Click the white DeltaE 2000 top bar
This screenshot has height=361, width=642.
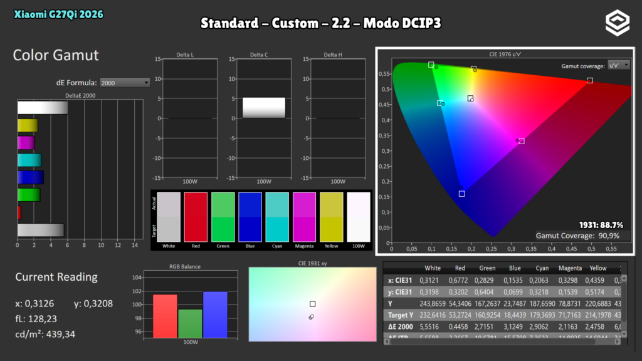tap(43, 108)
